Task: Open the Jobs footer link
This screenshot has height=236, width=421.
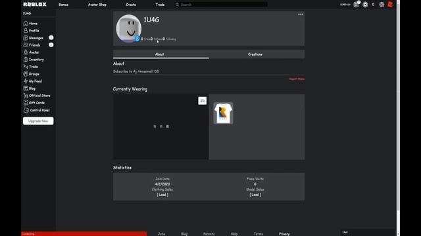Action: (161, 234)
